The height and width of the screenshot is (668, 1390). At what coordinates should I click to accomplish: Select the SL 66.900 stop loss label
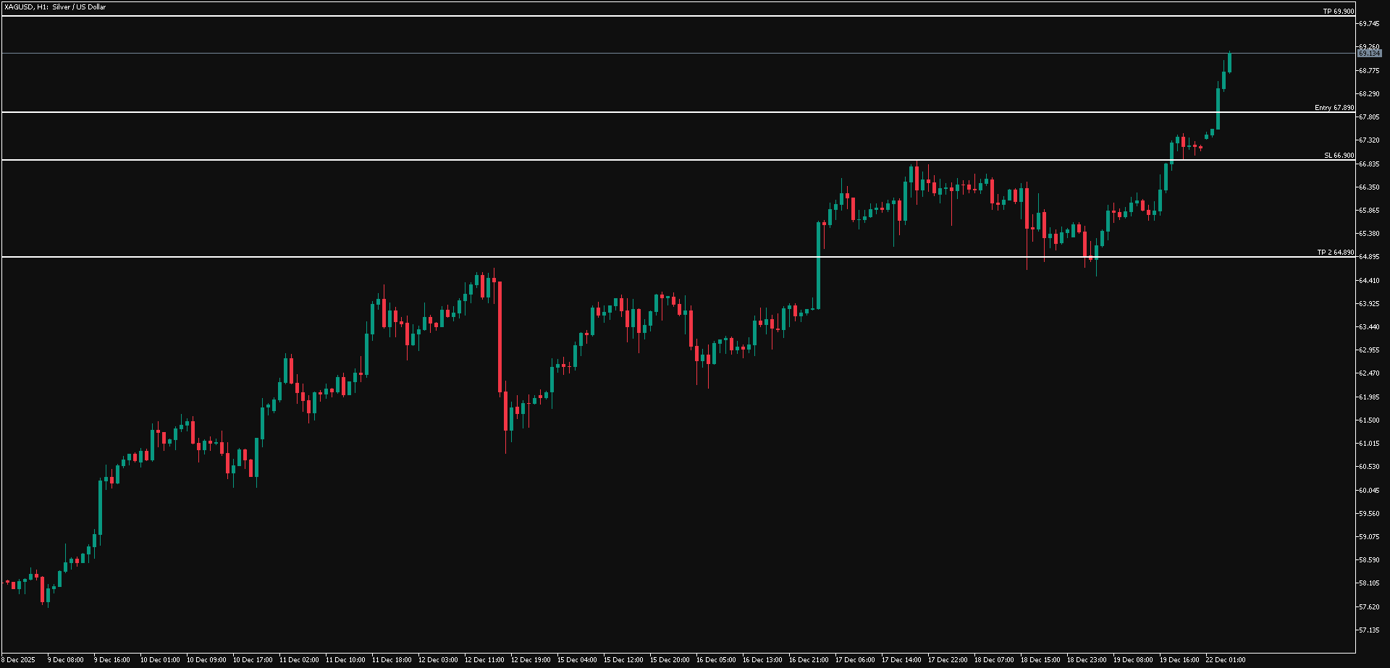tap(1339, 155)
